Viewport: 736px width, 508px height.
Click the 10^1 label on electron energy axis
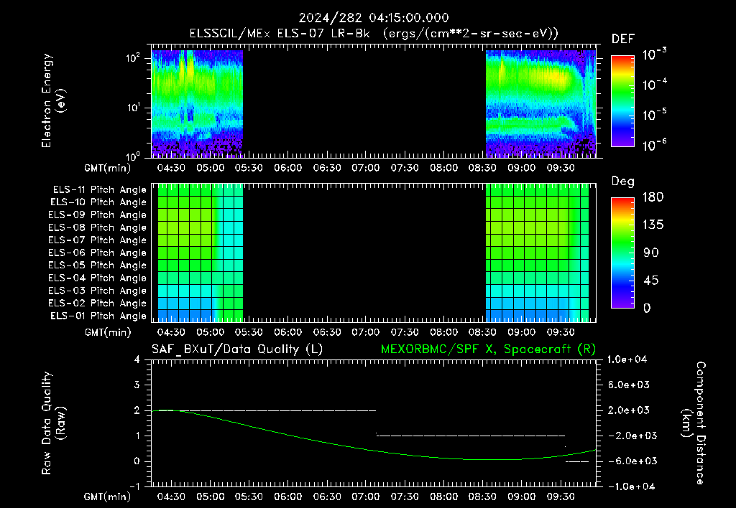pyautogui.click(x=133, y=108)
